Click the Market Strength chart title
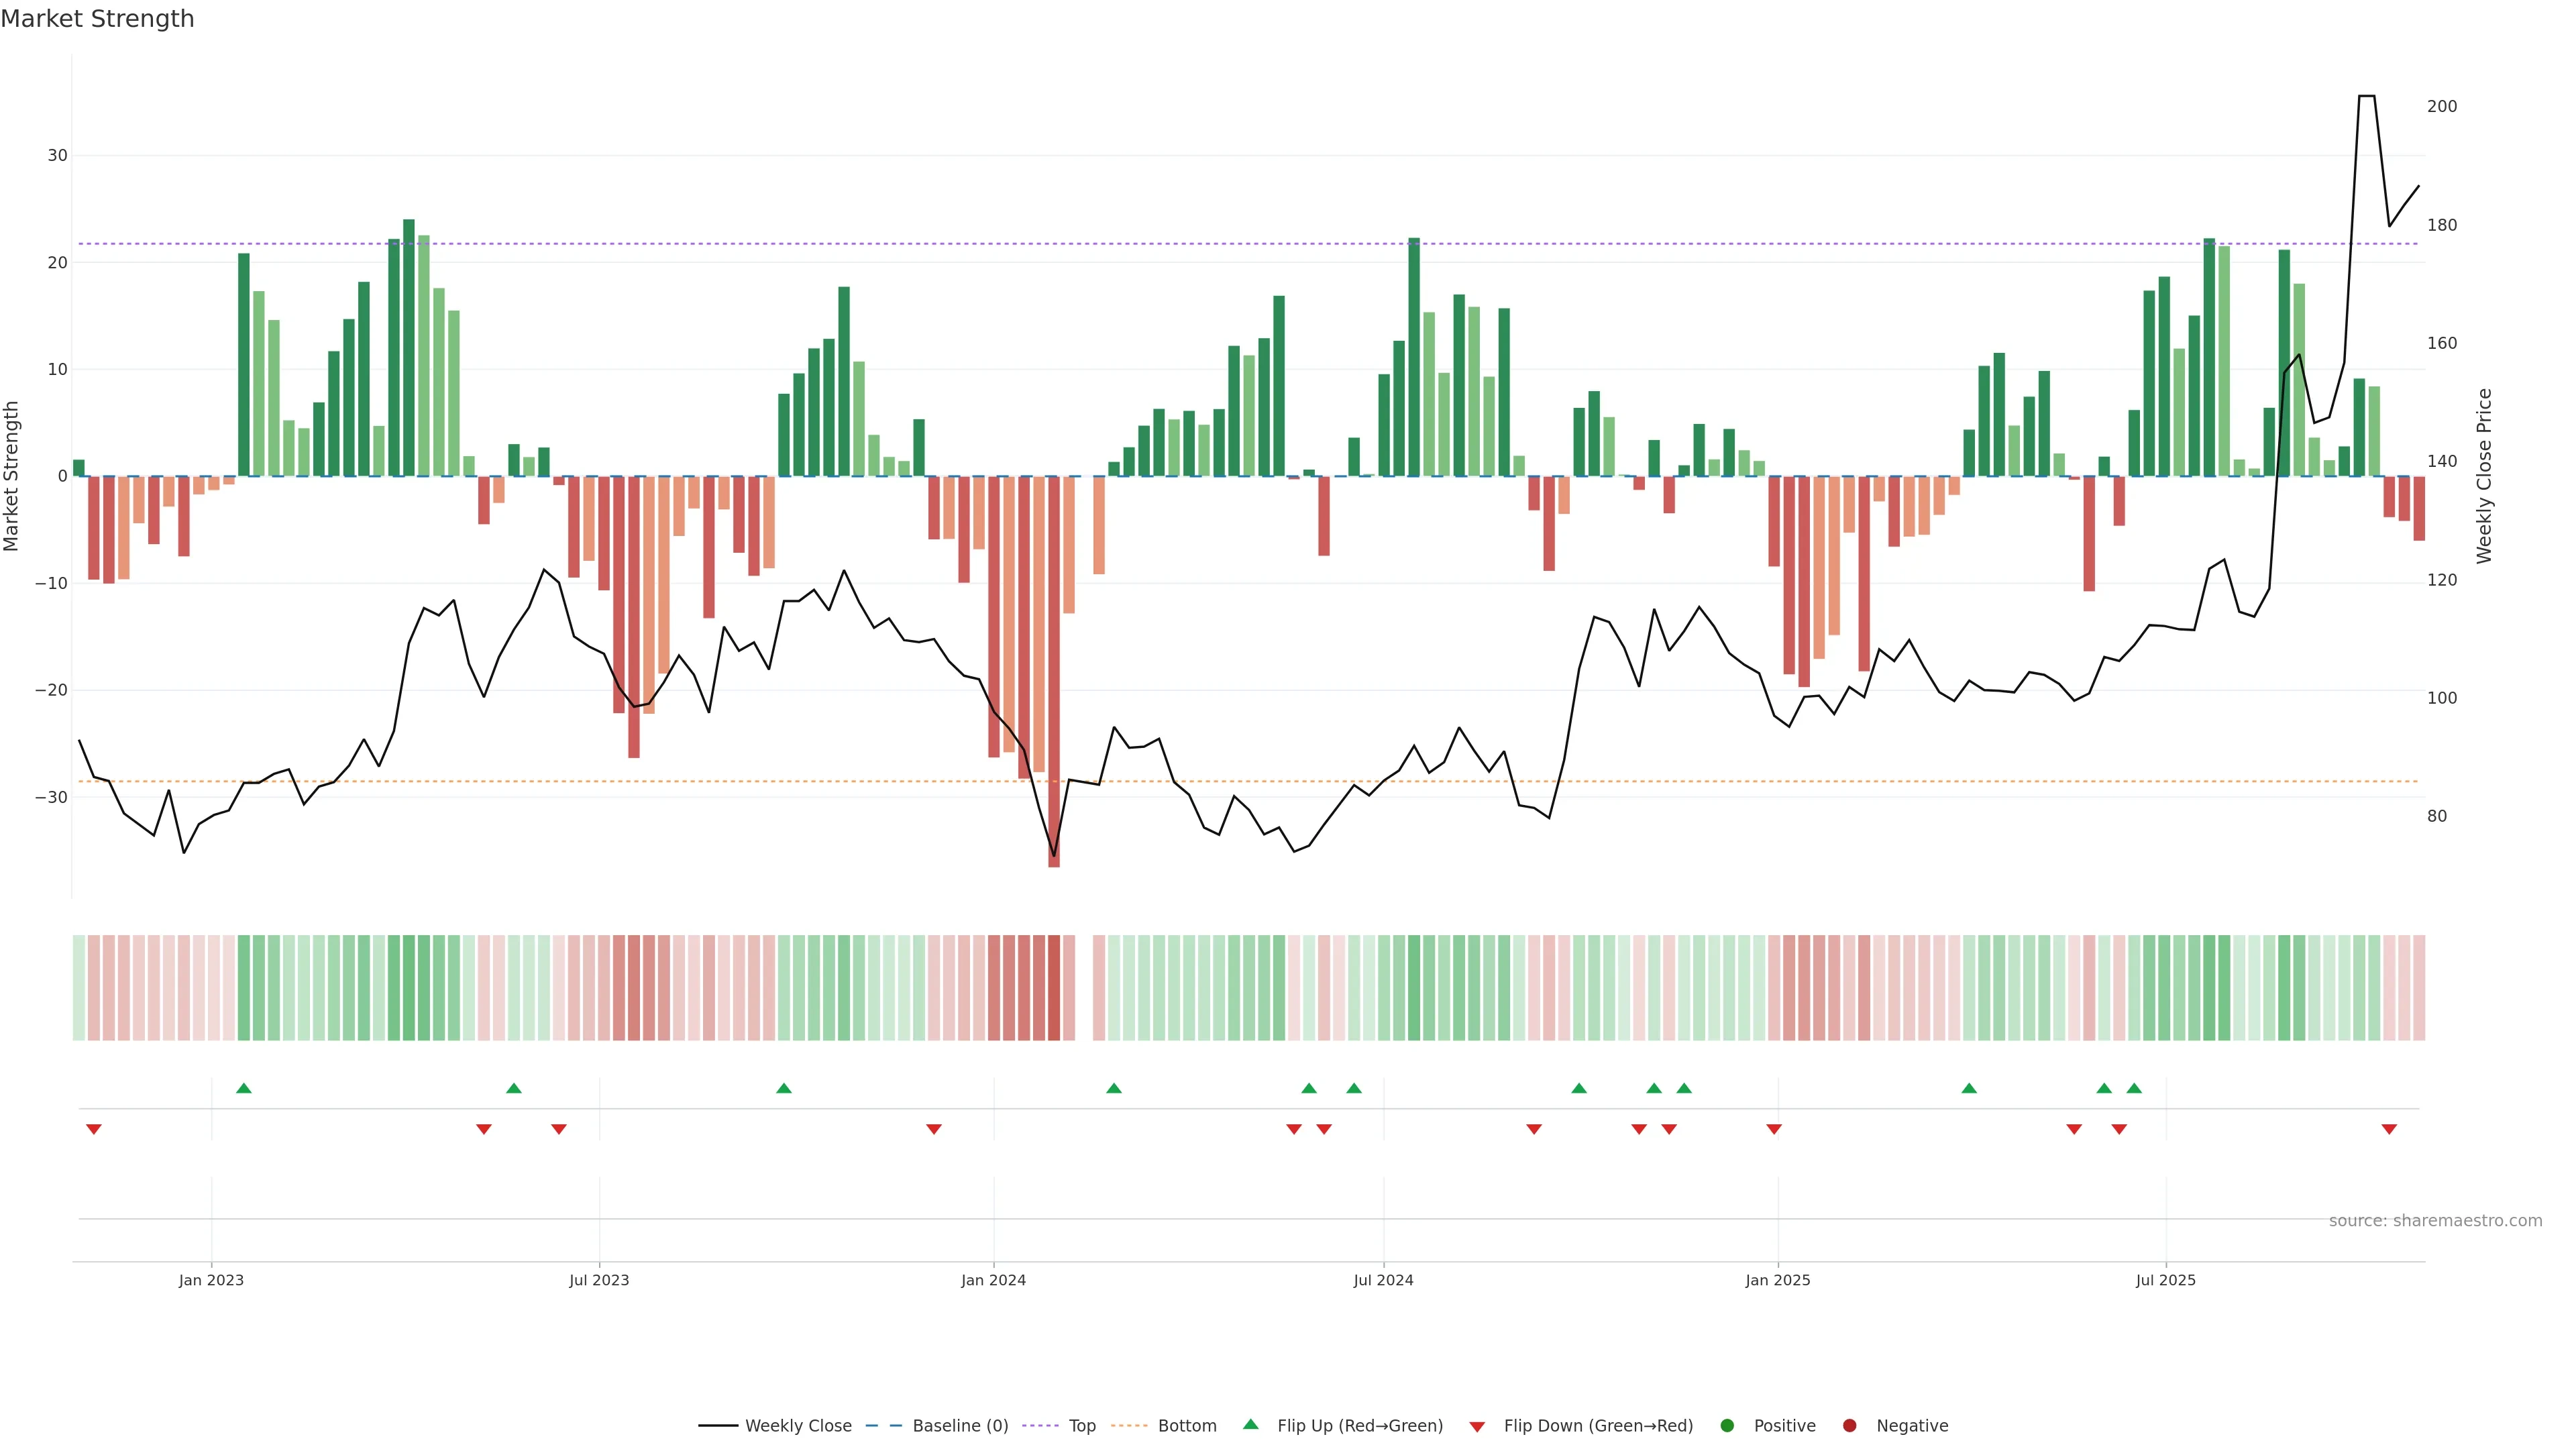Image resolution: width=2576 pixels, height=1449 pixels. click(97, 19)
